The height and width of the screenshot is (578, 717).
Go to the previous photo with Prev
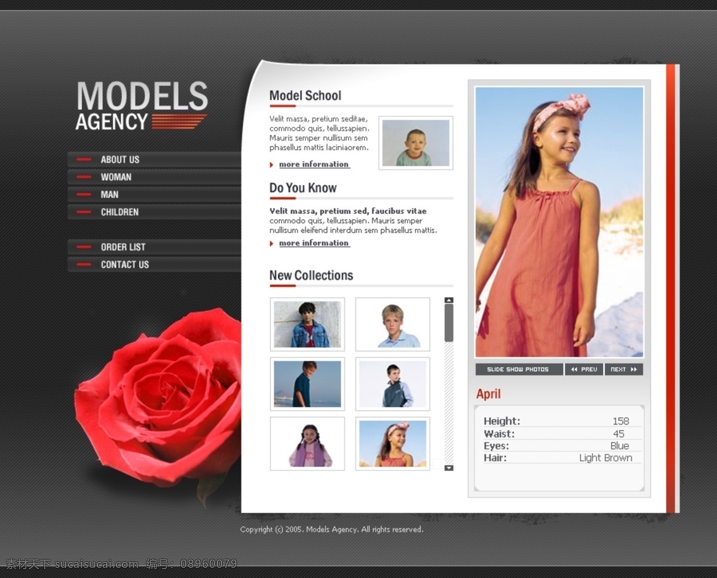[x=584, y=369]
